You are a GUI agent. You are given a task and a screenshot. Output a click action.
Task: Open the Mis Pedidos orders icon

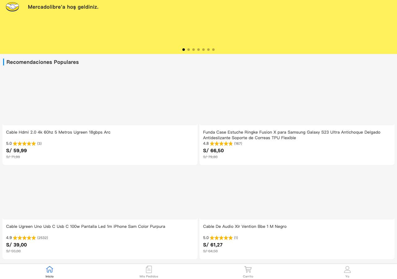[x=149, y=269]
